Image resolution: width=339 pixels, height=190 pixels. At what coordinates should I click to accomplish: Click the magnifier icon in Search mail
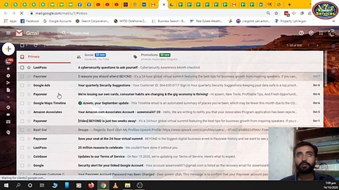[x=64, y=33]
